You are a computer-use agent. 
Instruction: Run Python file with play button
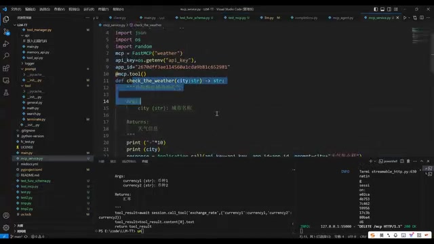coord(405,18)
